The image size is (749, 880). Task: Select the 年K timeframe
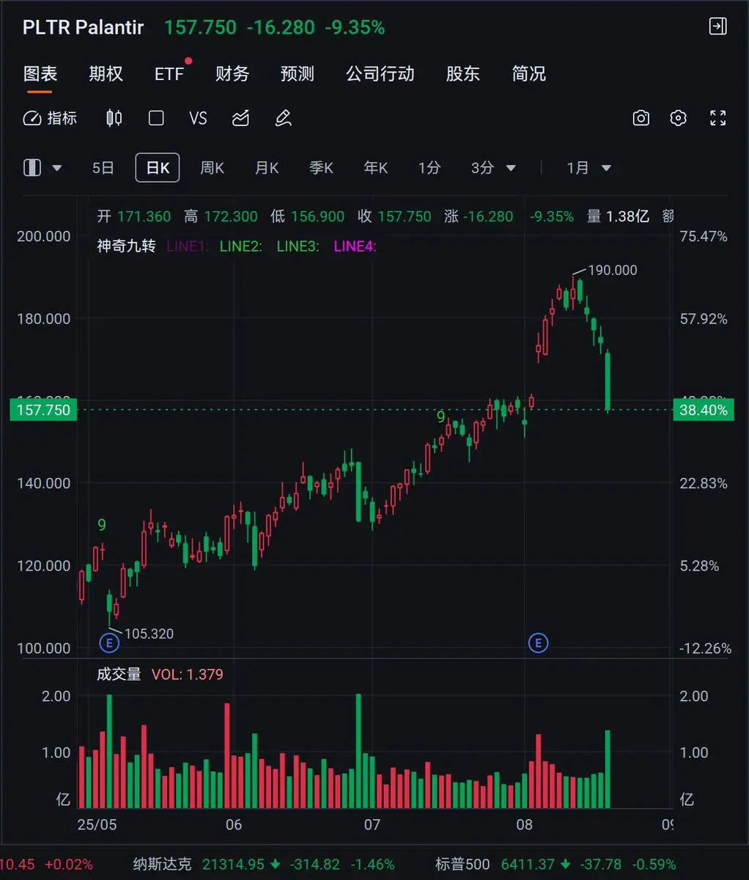click(x=376, y=168)
